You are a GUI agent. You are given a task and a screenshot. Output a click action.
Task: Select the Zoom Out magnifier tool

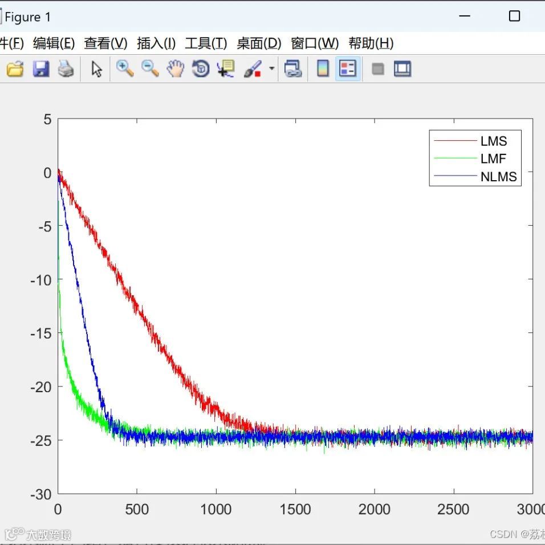(x=150, y=70)
